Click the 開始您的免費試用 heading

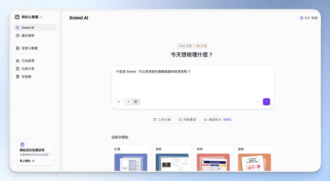tap(32, 150)
